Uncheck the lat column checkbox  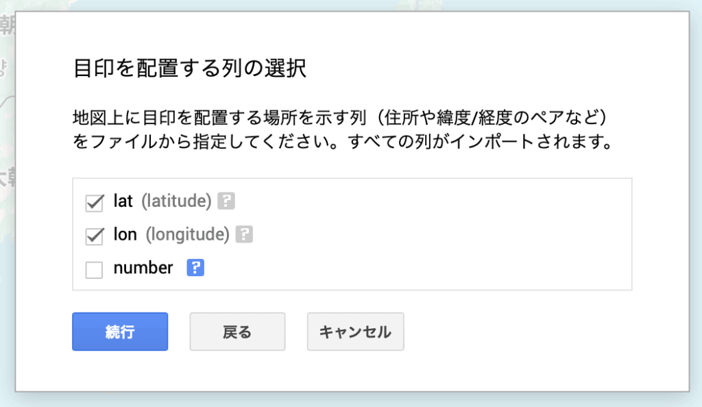point(94,203)
